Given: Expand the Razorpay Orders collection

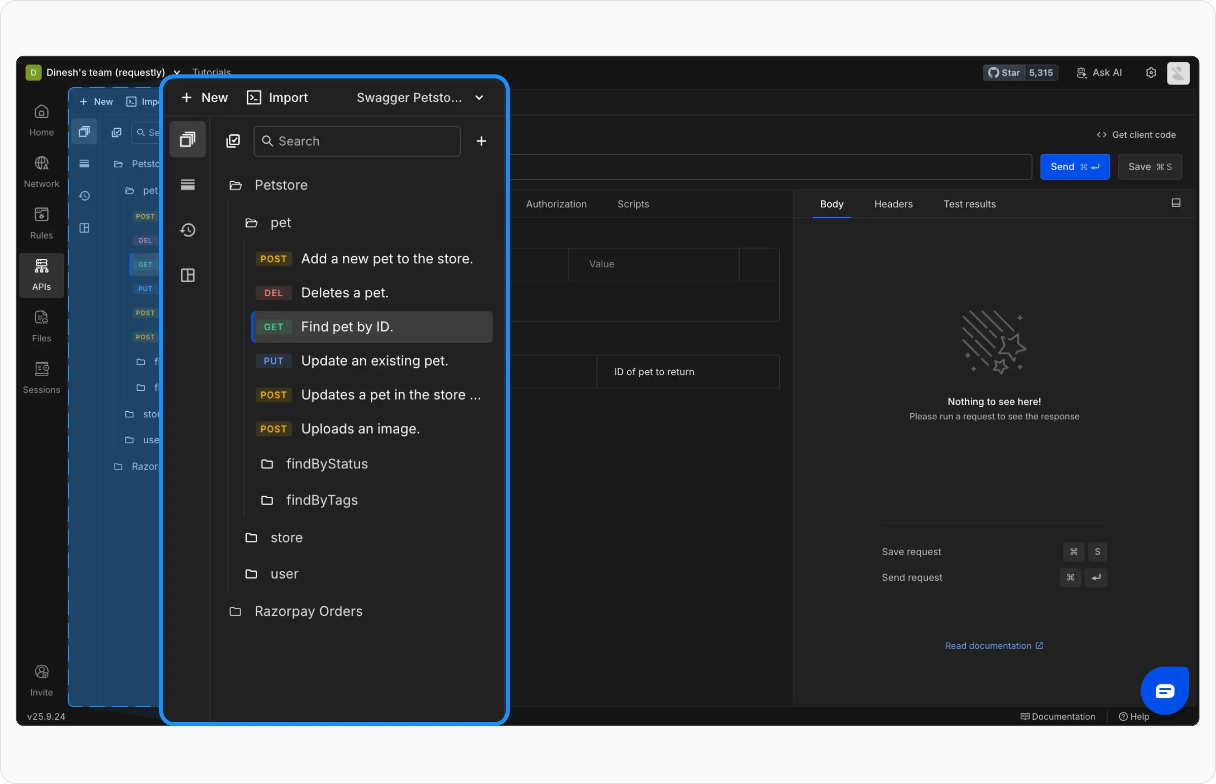Looking at the screenshot, I should coord(308,611).
